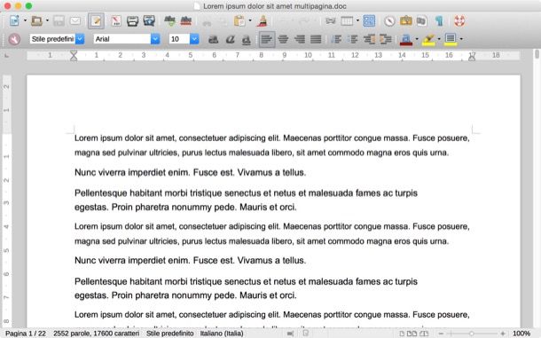The height and width of the screenshot is (338, 541).
Task: Insert a table with the Table icon
Action: [347, 21]
